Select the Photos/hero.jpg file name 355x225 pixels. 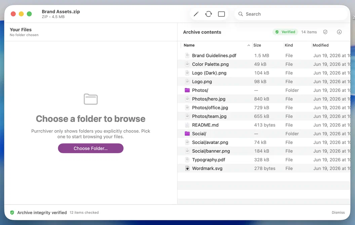(x=209, y=99)
